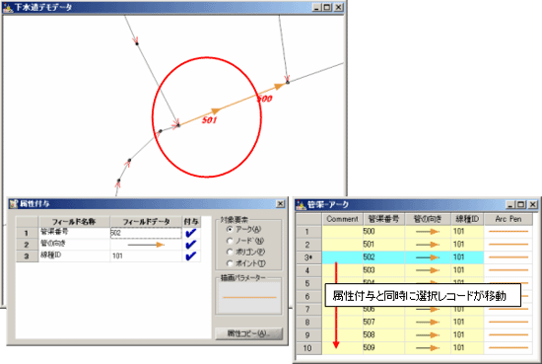The image size is (542, 364).
Task: Toggle the 線種ID 付与 check mark
Action: click(191, 256)
